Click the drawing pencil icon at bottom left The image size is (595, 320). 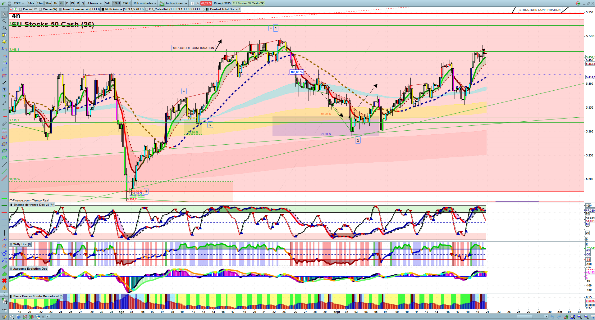4,317
